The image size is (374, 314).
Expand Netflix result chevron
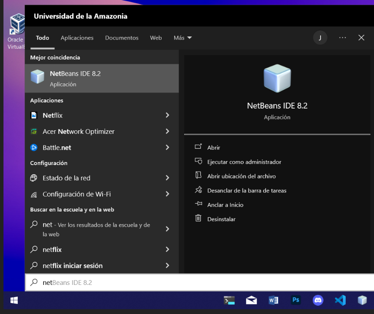[x=167, y=115]
